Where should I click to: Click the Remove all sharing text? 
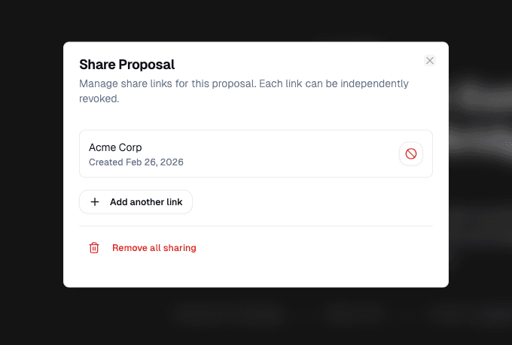[154, 247]
